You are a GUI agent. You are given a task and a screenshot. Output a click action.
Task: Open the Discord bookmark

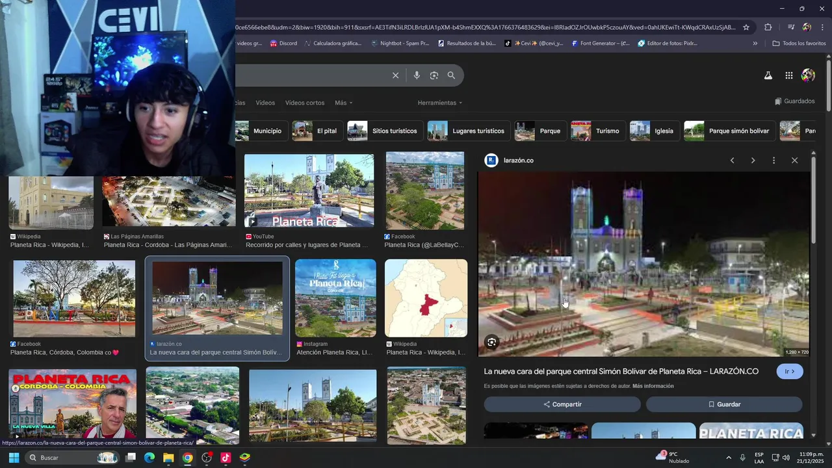(283, 44)
